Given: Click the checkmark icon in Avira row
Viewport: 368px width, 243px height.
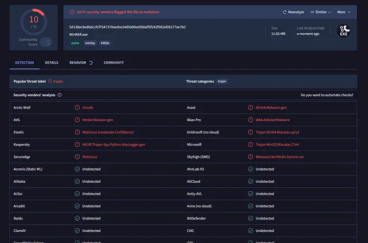Looking at the screenshot, I should tap(250, 206).
